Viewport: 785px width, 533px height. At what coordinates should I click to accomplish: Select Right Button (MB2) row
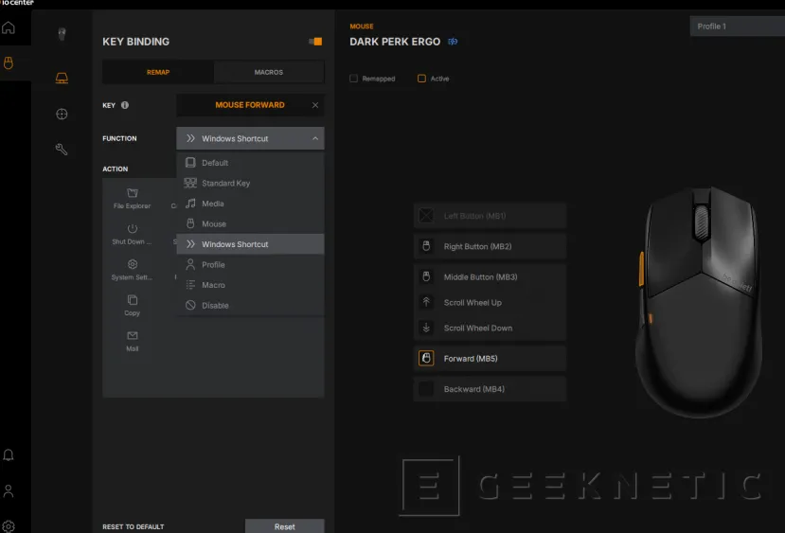490,246
